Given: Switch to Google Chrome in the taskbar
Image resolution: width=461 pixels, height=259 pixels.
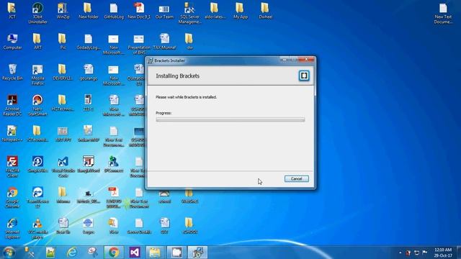Looking at the screenshot, I should point(114,253).
